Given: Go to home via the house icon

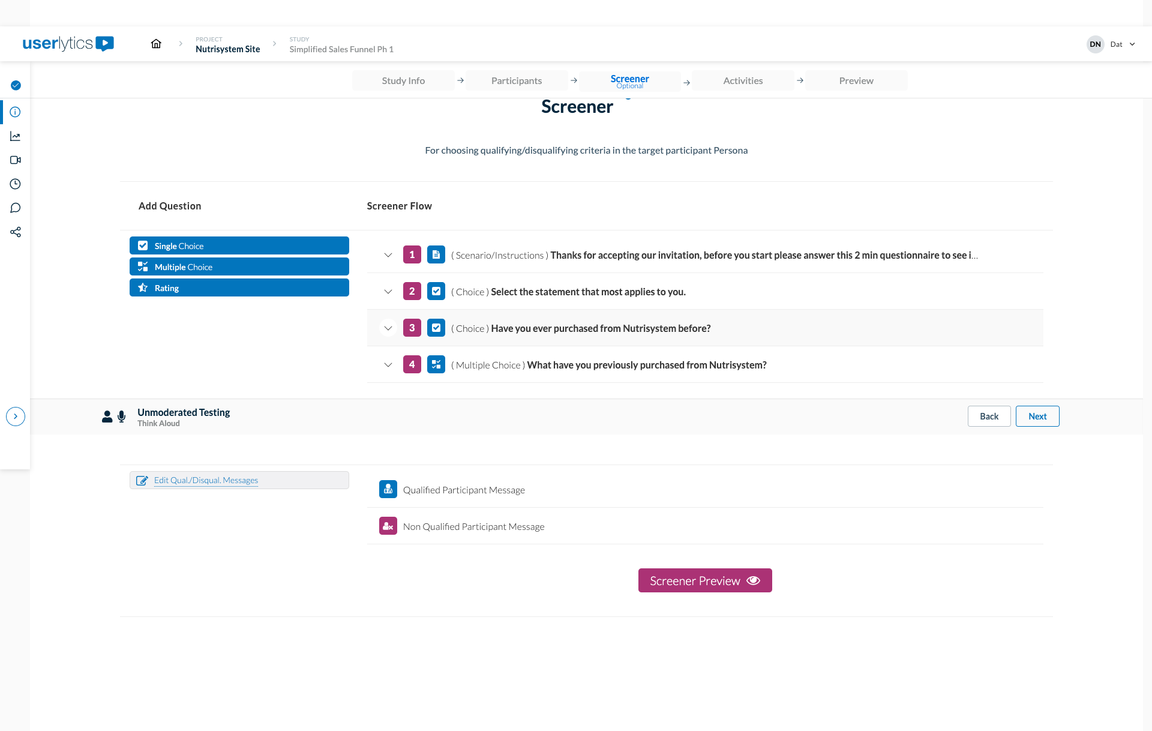Looking at the screenshot, I should [156, 43].
